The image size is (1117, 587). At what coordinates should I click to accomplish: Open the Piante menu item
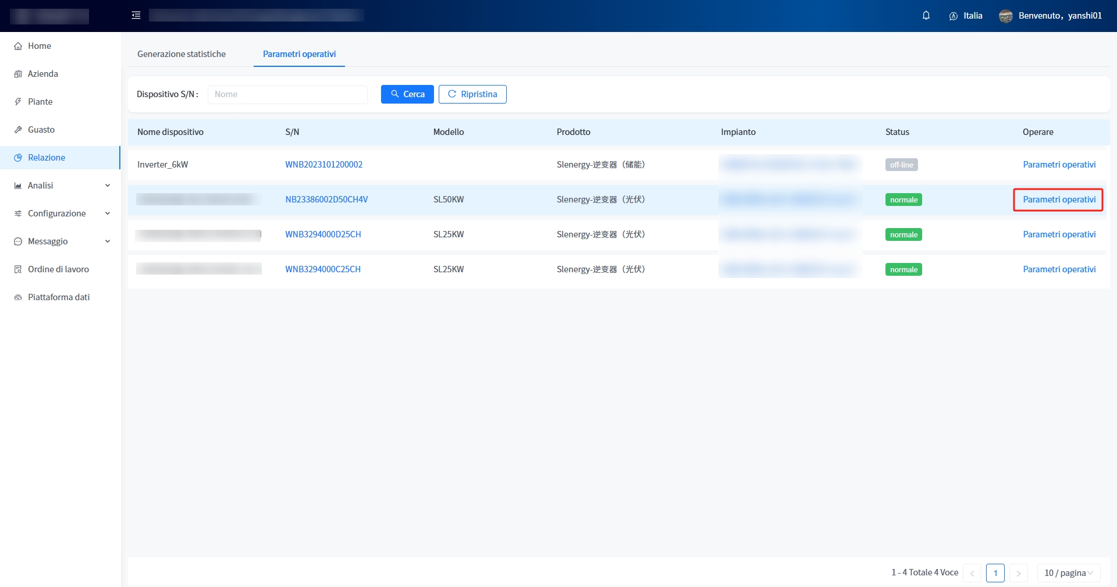pyautogui.click(x=60, y=102)
